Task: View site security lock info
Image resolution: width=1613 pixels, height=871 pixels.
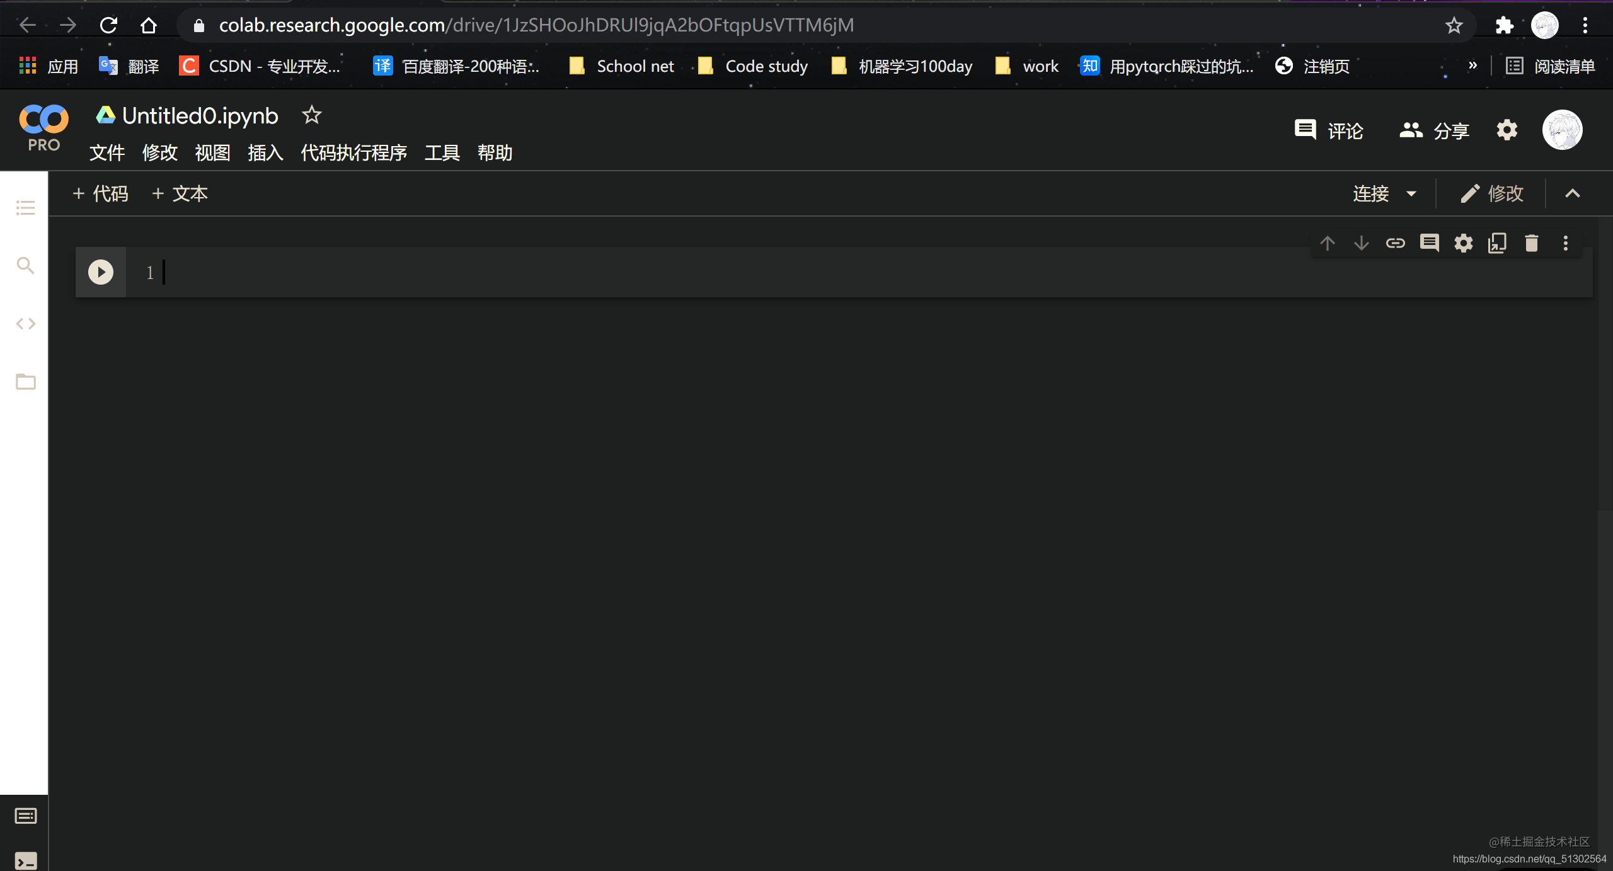Action: pyautogui.click(x=199, y=25)
